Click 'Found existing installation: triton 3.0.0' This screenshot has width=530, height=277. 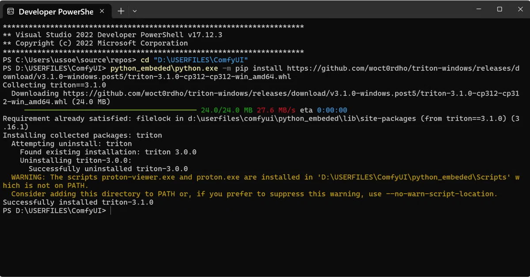tap(108, 152)
